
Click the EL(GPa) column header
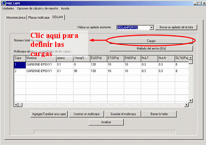point(99,58)
